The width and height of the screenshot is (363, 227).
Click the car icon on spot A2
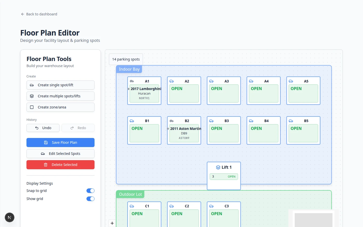tap(172, 81)
